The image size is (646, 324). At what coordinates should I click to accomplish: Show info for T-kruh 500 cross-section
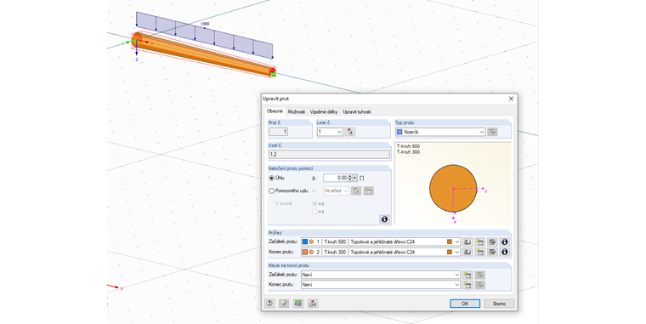pos(504,242)
